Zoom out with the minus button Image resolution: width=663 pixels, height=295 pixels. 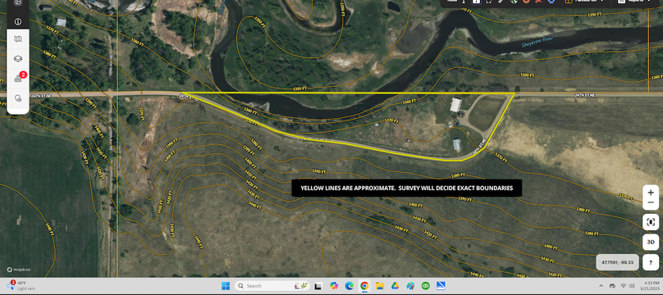pyautogui.click(x=651, y=203)
